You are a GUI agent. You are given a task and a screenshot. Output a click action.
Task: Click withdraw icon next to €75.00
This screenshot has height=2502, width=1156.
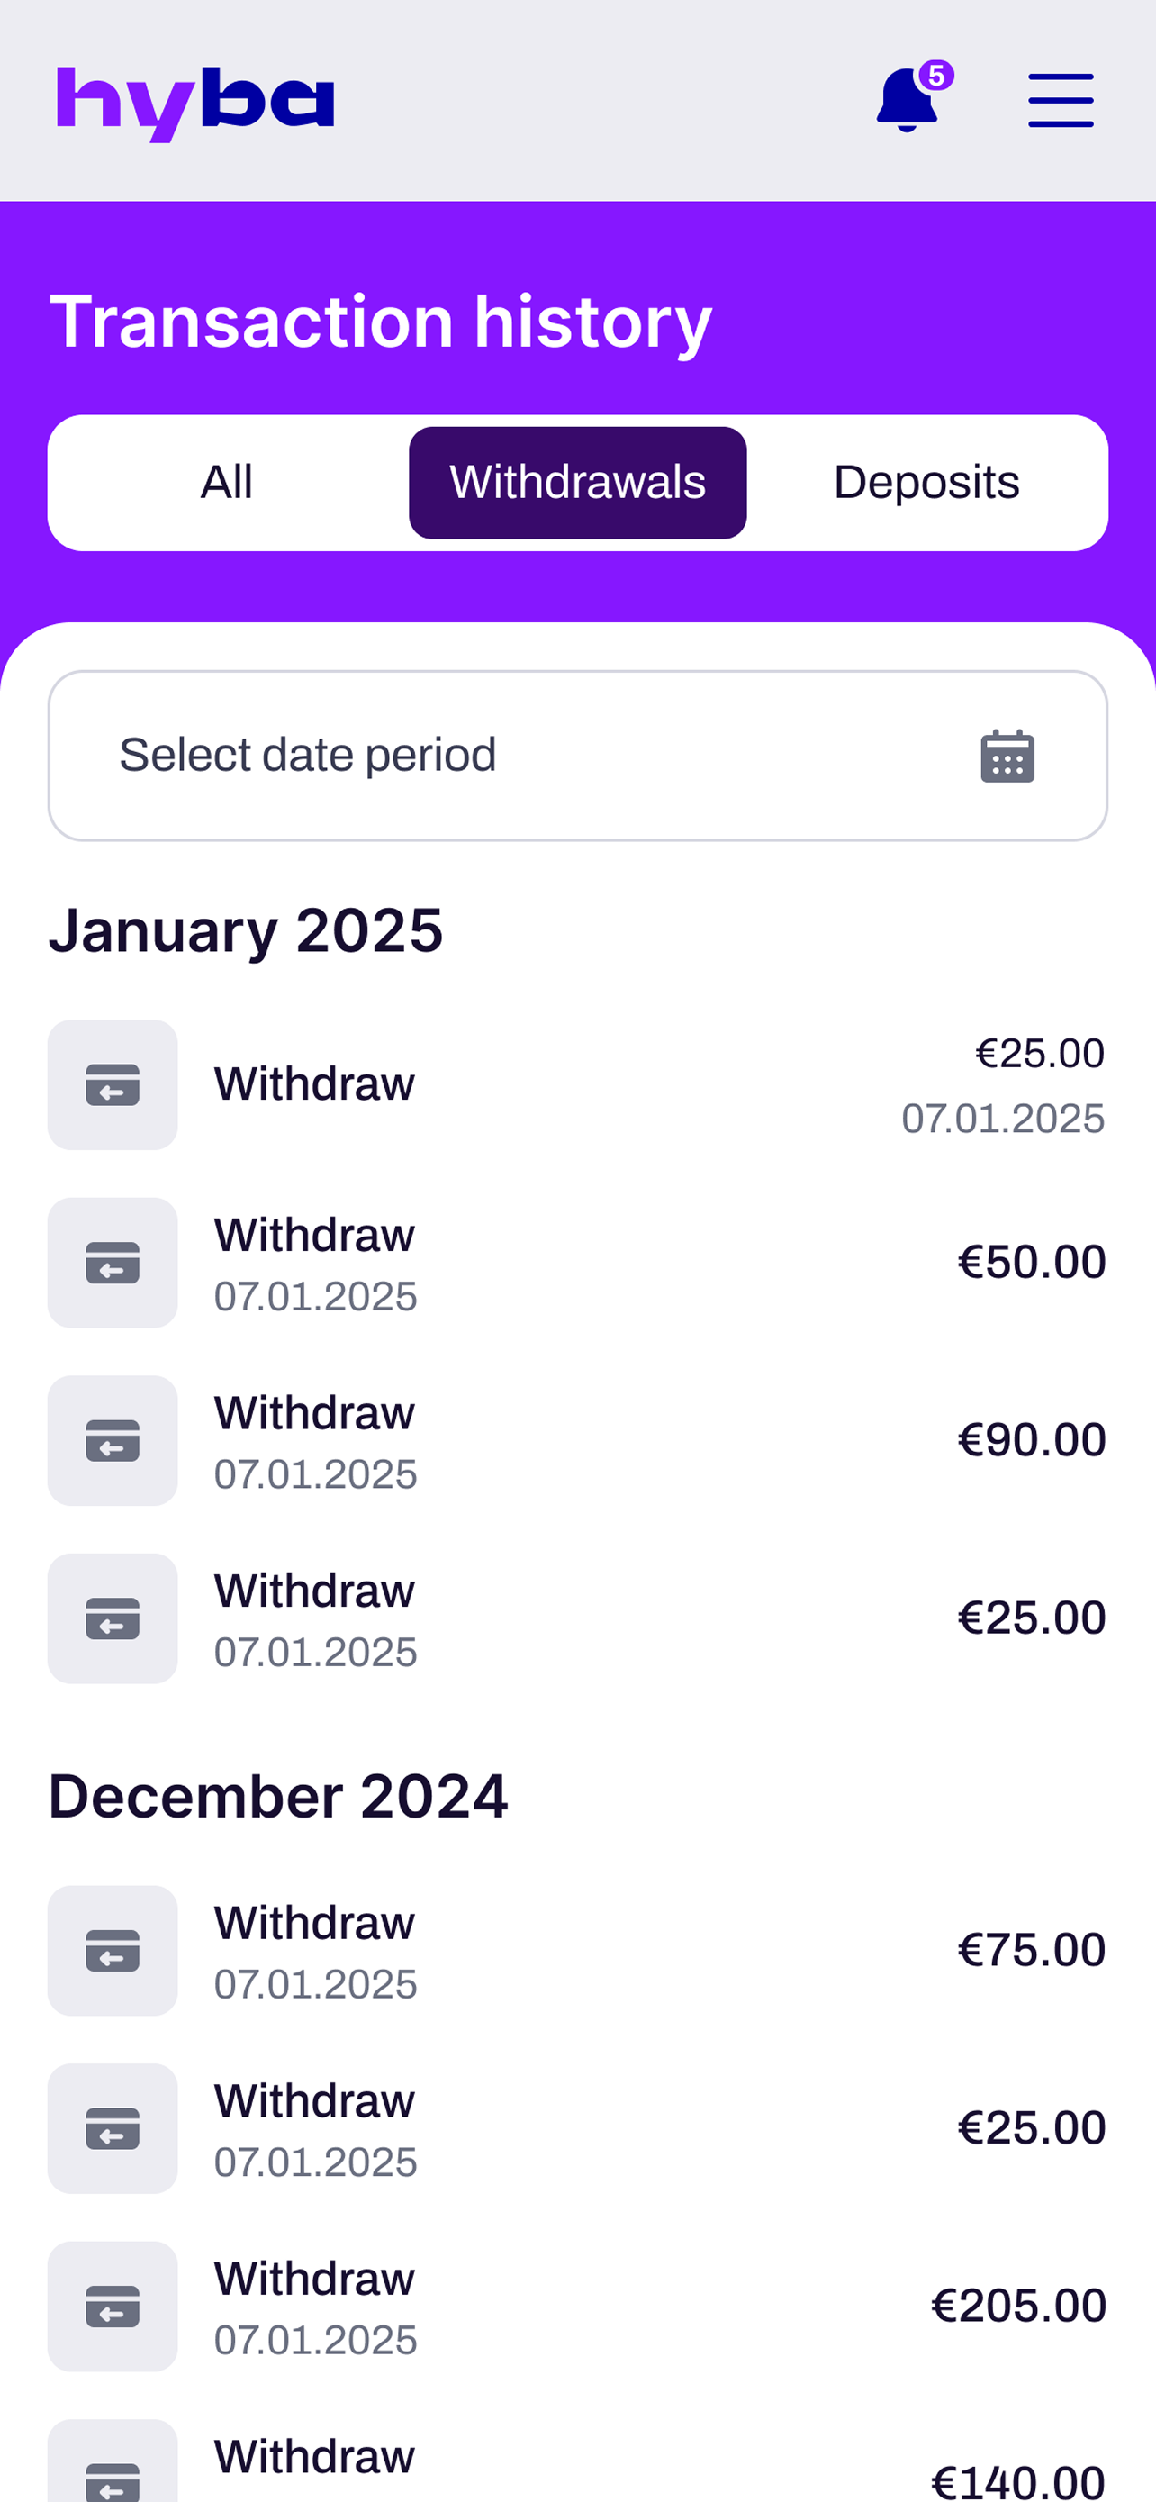coord(113,1950)
